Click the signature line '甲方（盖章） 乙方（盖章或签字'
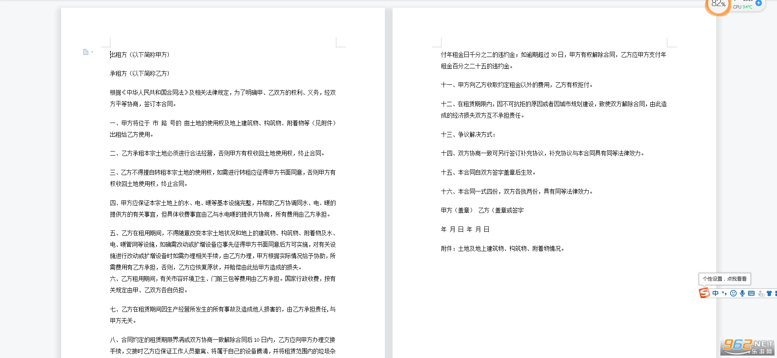Image resolution: width=777 pixels, height=358 pixels. point(482,210)
